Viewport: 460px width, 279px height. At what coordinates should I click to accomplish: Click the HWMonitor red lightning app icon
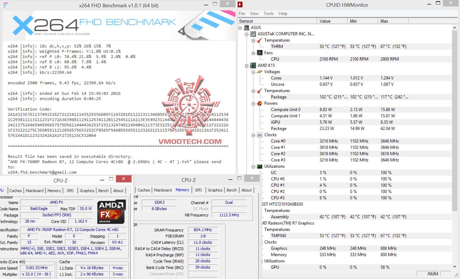pos(240,4)
